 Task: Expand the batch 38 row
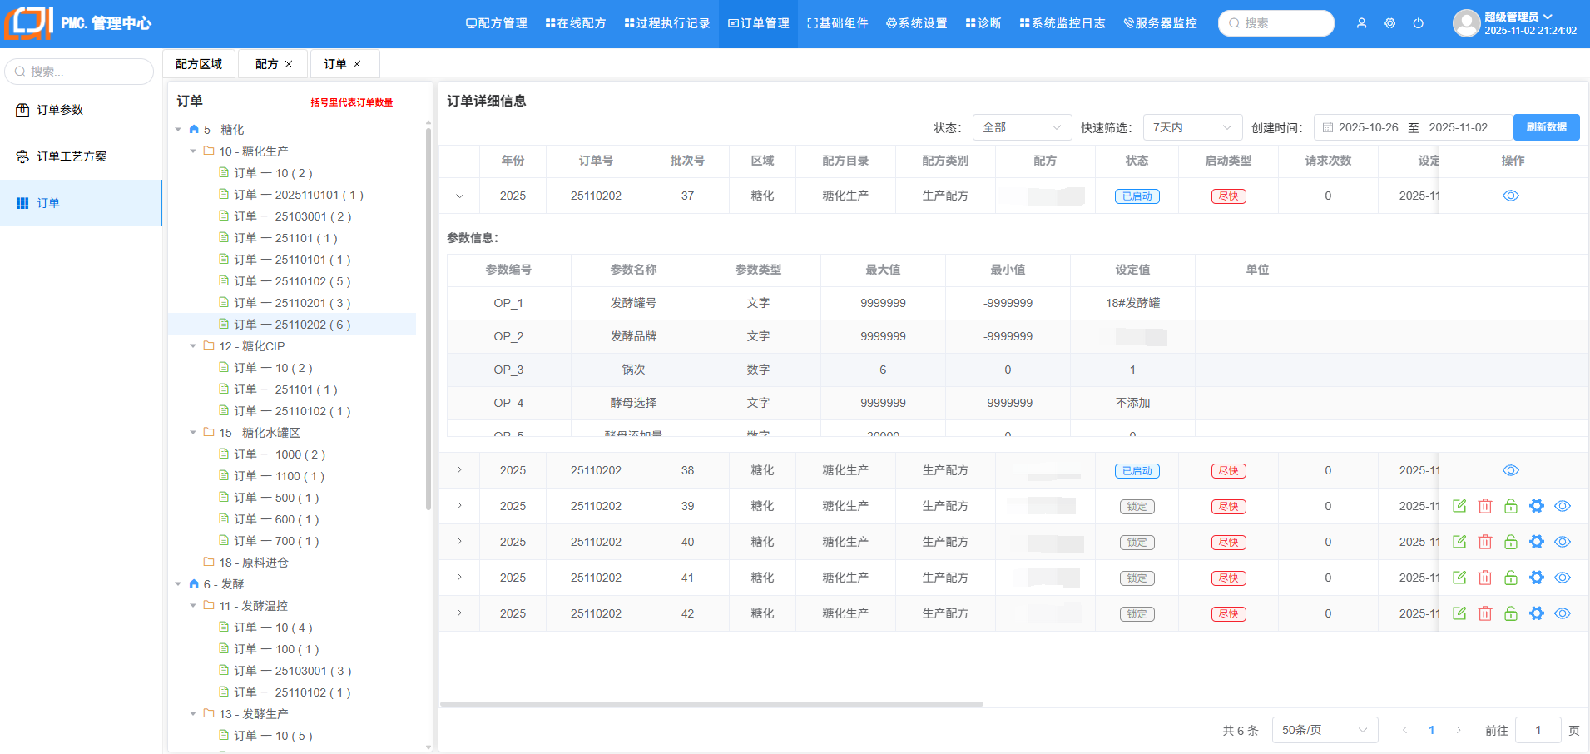click(459, 470)
